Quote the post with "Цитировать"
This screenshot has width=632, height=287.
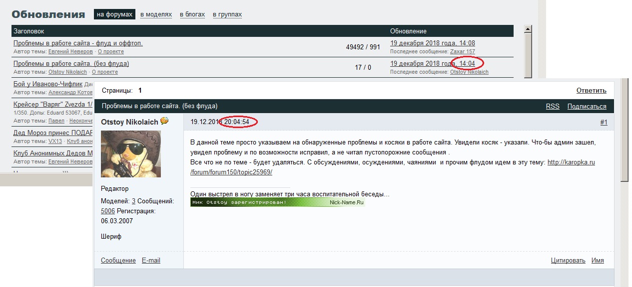click(x=568, y=260)
